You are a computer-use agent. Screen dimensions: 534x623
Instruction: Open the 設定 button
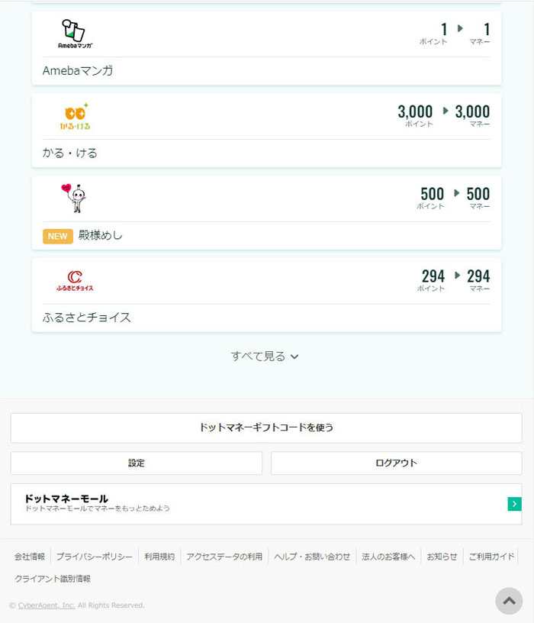136,463
